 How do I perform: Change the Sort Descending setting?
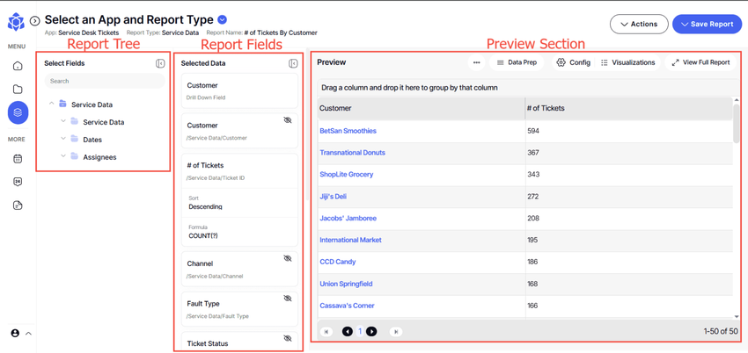(239, 203)
